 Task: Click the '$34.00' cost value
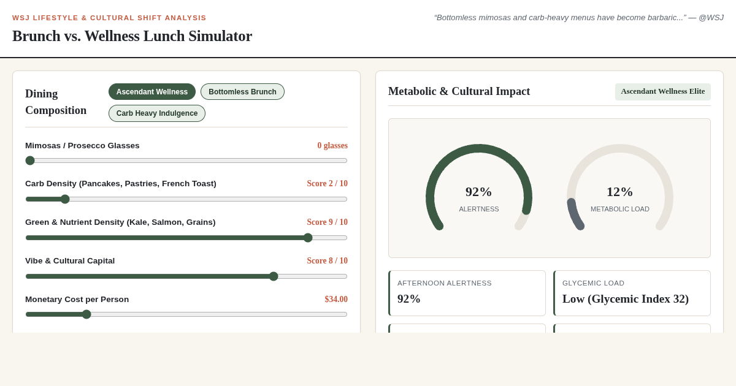(x=336, y=300)
